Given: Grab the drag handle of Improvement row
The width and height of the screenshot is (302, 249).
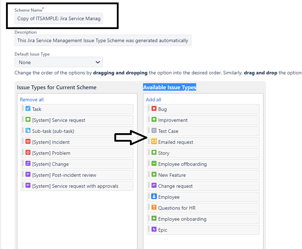Looking at the screenshot, I should [149, 119].
